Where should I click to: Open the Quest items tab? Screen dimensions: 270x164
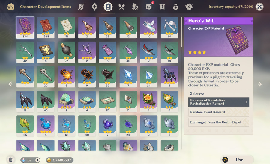click(162, 7)
